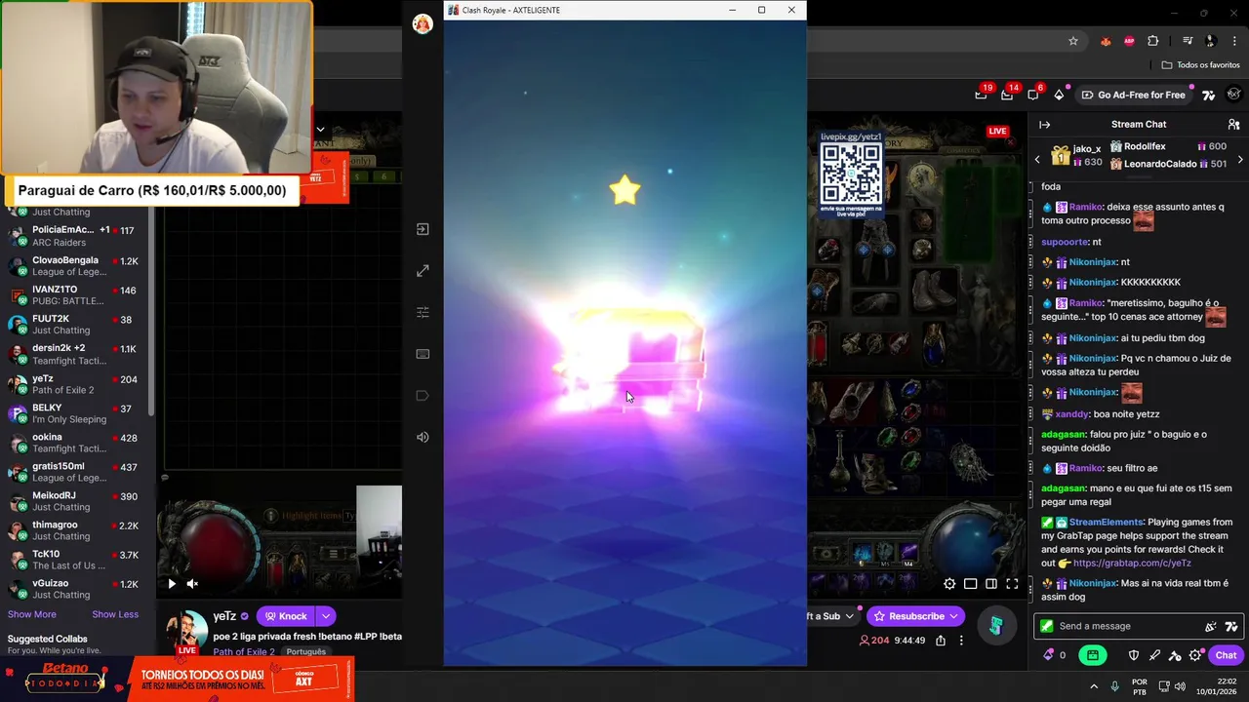1249x702 pixels.
Task: Open the emulator sliders settings icon
Action: 423,312
